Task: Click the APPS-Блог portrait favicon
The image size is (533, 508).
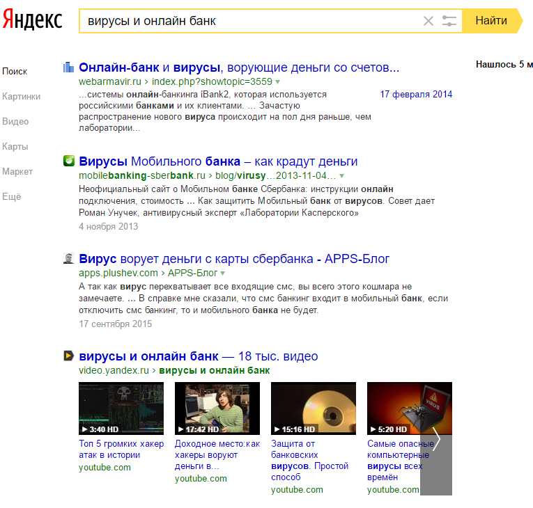Action: [x=69, y=258]
